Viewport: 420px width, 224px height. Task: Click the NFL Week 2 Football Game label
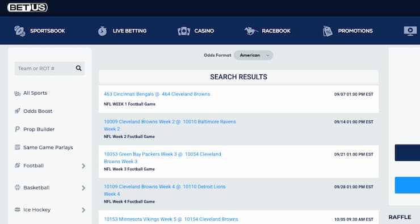click(x=129, y=137)
